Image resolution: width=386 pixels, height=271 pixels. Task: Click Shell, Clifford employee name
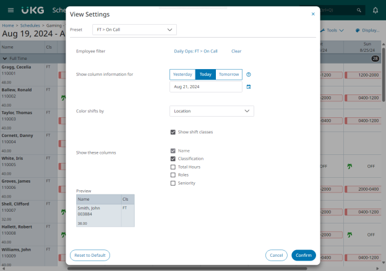pyautogui.click(x=15, y=204)
